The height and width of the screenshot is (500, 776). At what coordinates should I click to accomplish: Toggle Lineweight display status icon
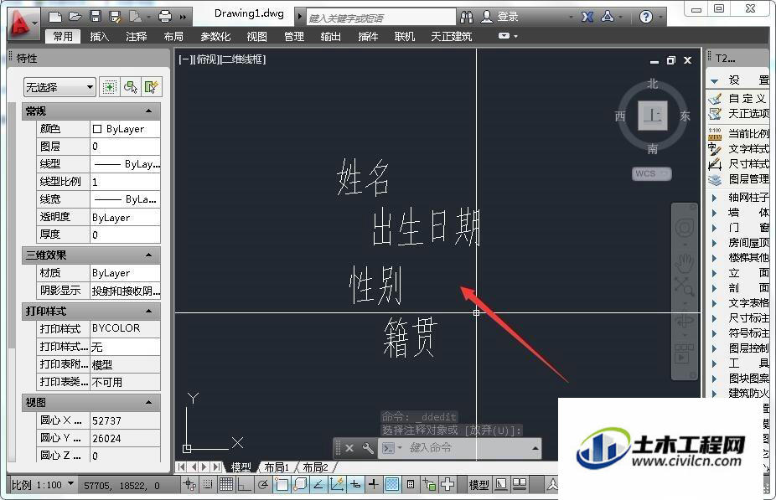374,485
